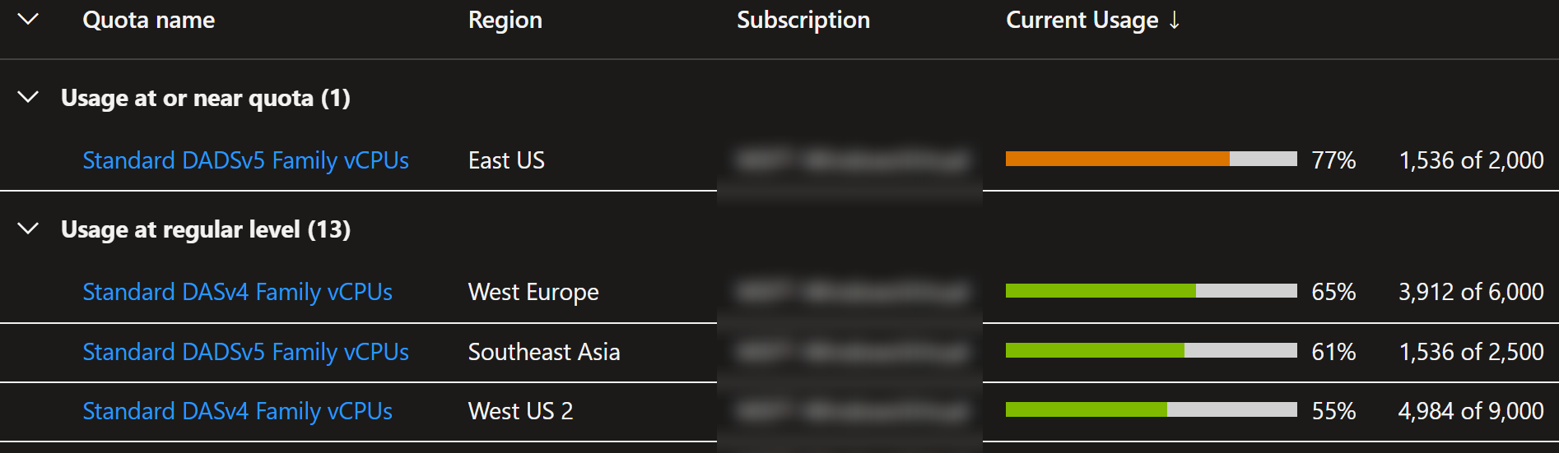
Task: Click the orange 77% usage bar
Action: (x=1151, y=159)
